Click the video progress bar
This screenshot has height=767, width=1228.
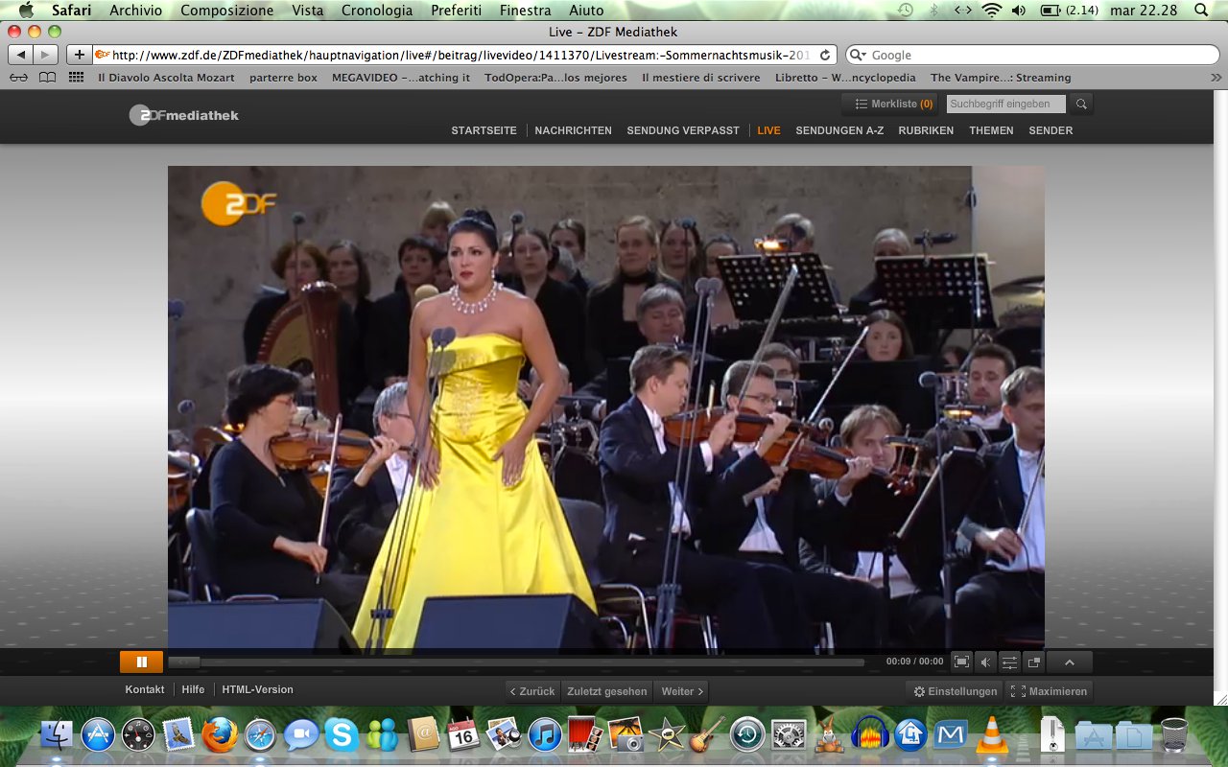coord(516,662)
